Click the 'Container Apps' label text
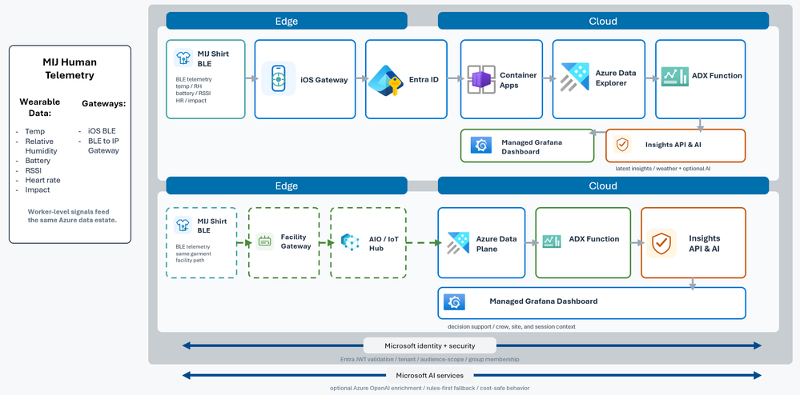The height and width of the screenshot is (395, 800). [518, 80]
